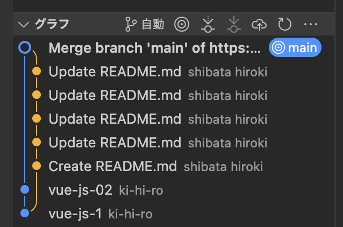The height and width of the screenshot is (227, 343).
Task: Click the branch icon next to 自動
Action: point(131,24)
